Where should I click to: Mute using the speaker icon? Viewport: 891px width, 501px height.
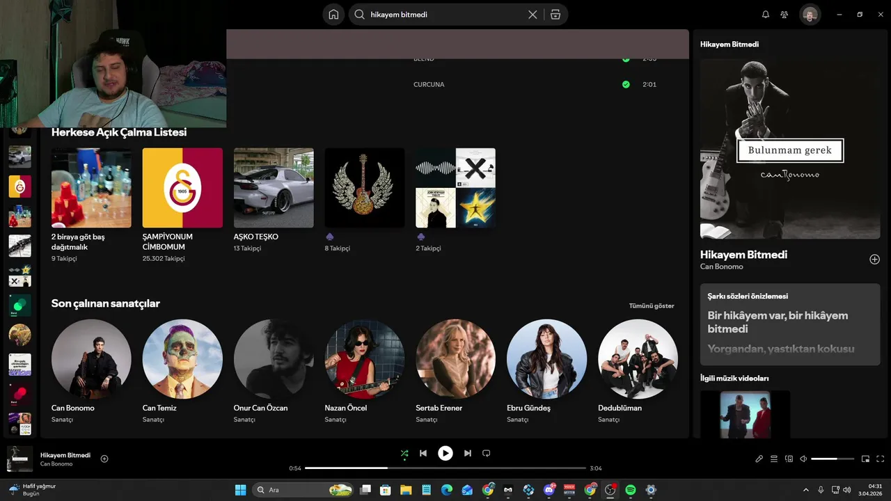tap(803, 459)
